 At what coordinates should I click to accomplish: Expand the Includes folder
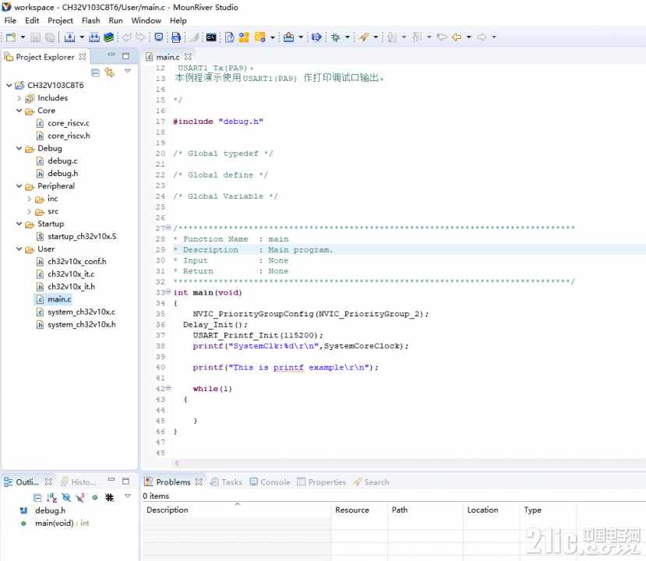19,98
